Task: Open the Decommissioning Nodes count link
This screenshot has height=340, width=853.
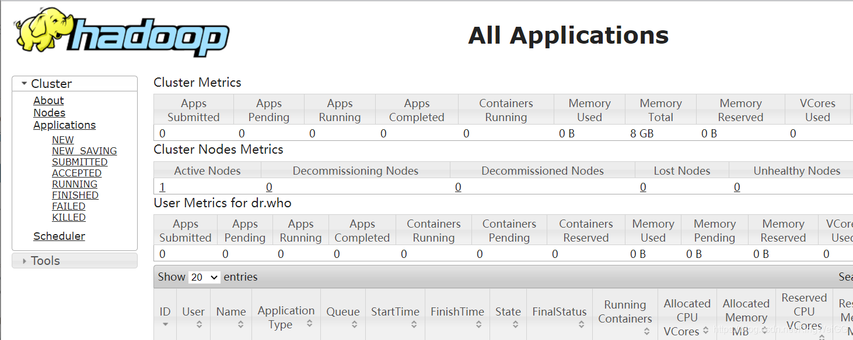Action: [269, 187]
